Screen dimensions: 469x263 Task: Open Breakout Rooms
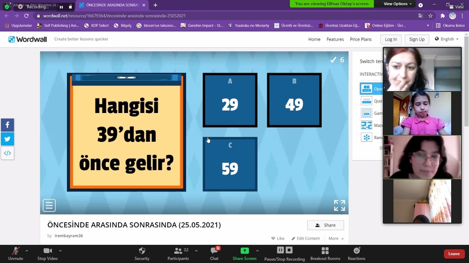click(x=325, y=253)
